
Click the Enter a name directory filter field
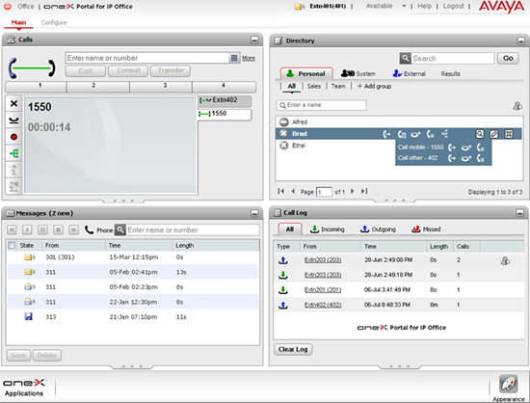pos(321,105)
